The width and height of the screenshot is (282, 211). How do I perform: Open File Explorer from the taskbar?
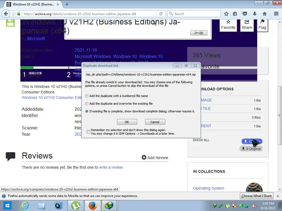(x=41, y=206)
